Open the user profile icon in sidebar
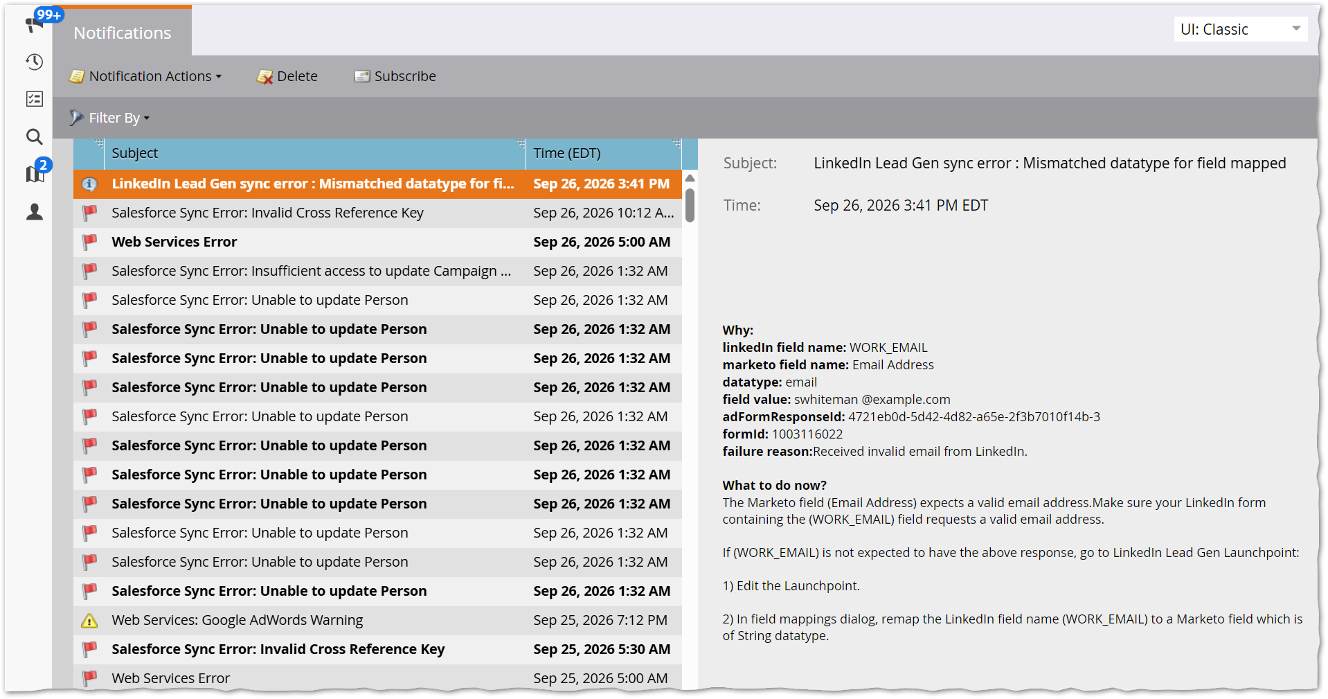Viewport: 1328px width, 699px height. (x=34, y=211)
